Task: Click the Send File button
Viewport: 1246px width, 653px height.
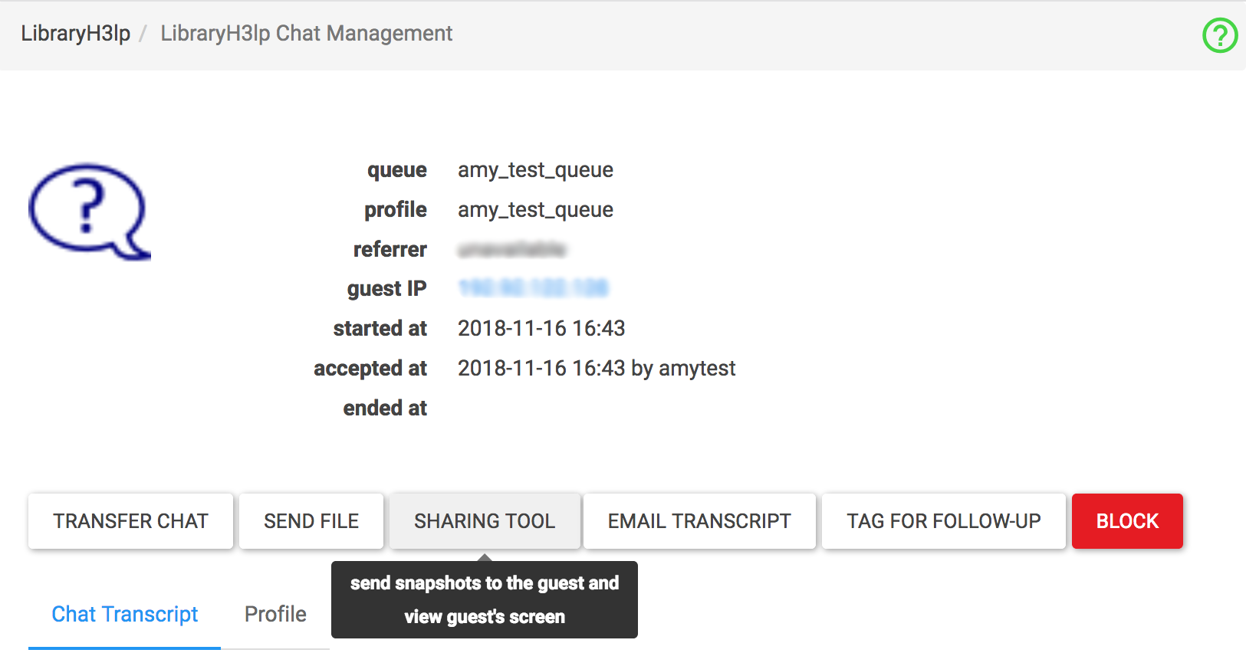Action: pos(311,521)
